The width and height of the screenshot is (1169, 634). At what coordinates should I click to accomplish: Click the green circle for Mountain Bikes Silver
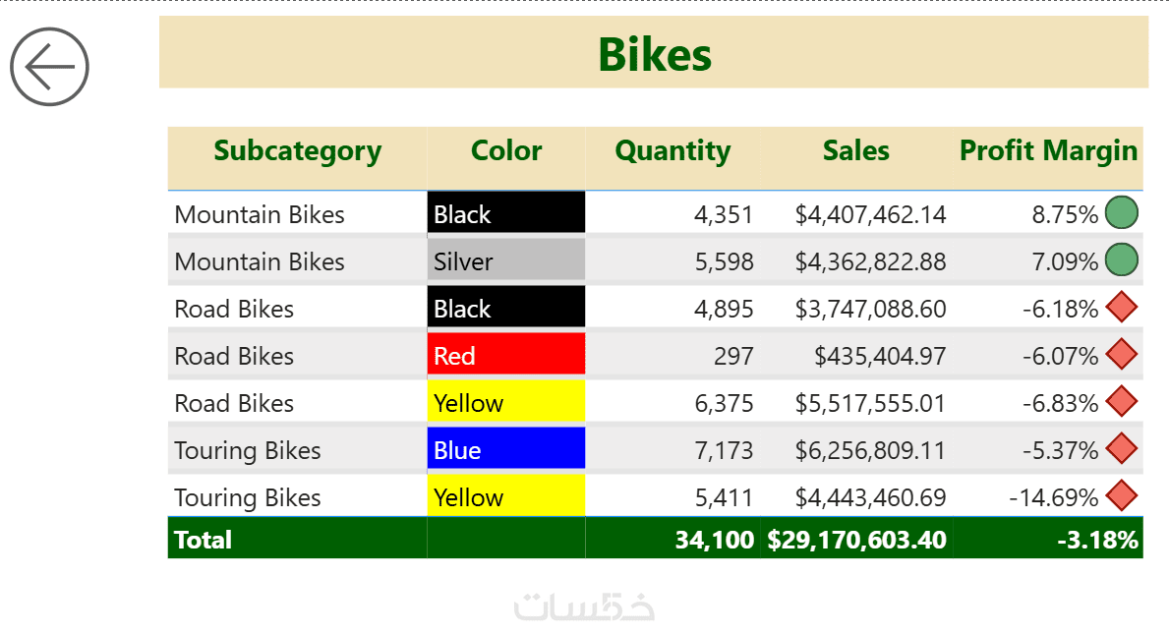(1121, 260)
